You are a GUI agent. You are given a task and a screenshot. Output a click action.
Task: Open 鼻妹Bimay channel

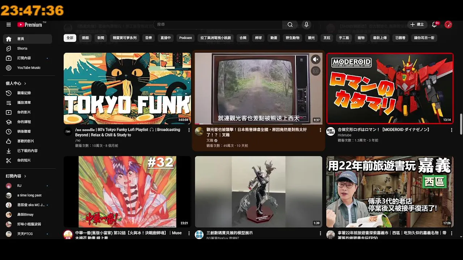tap(27, 214)
